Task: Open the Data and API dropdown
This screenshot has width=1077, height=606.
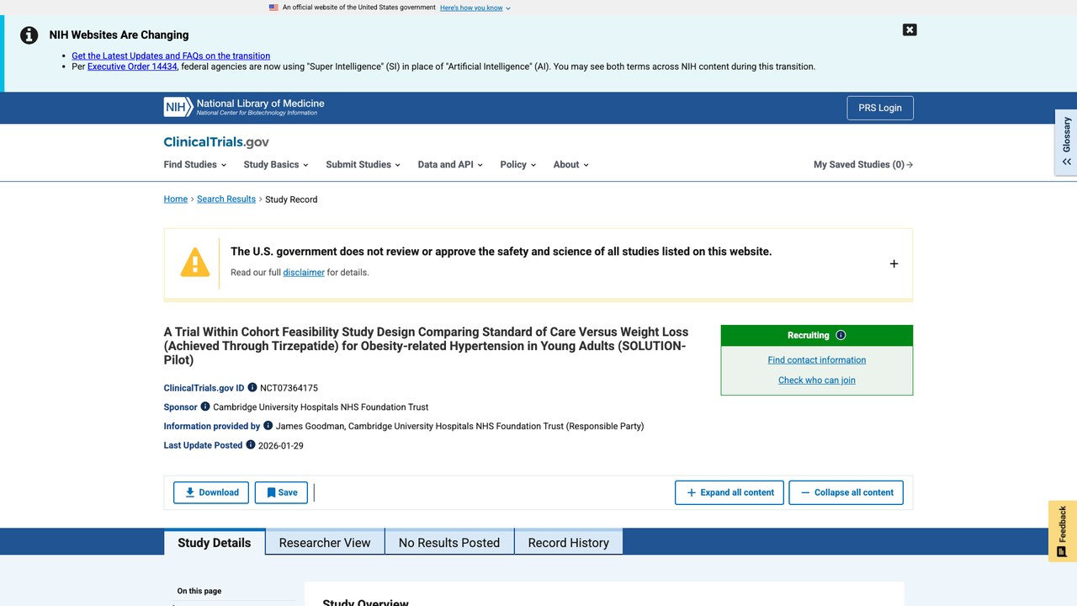Action: (450, 165)
